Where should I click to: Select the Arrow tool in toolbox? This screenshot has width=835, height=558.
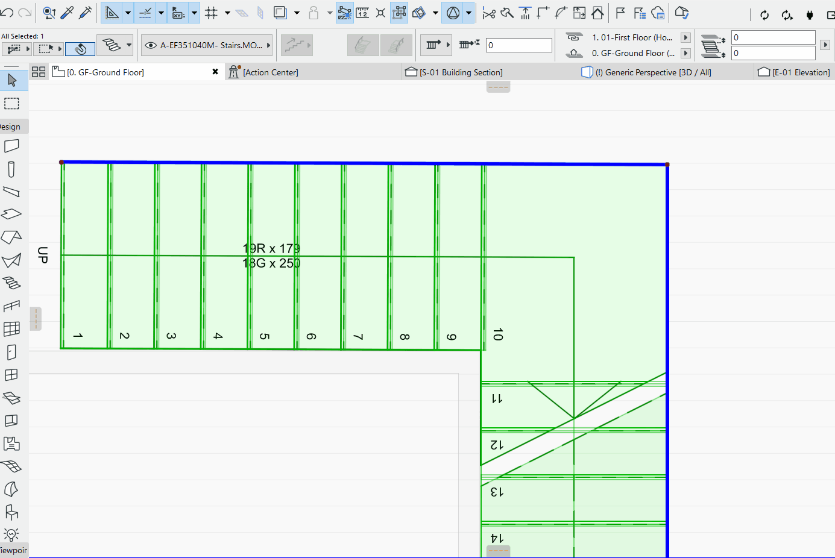coord(11,80)
